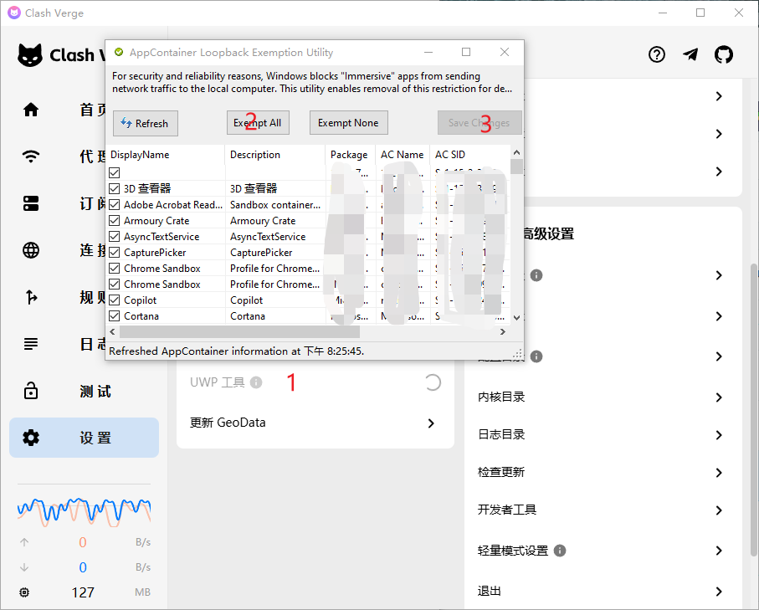Open the GitHub repository icon

pyautogui.click(x=724, y=54)
